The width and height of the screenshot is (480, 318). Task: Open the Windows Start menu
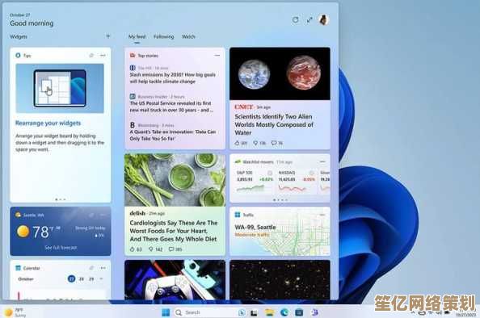(x=166, y=312)
